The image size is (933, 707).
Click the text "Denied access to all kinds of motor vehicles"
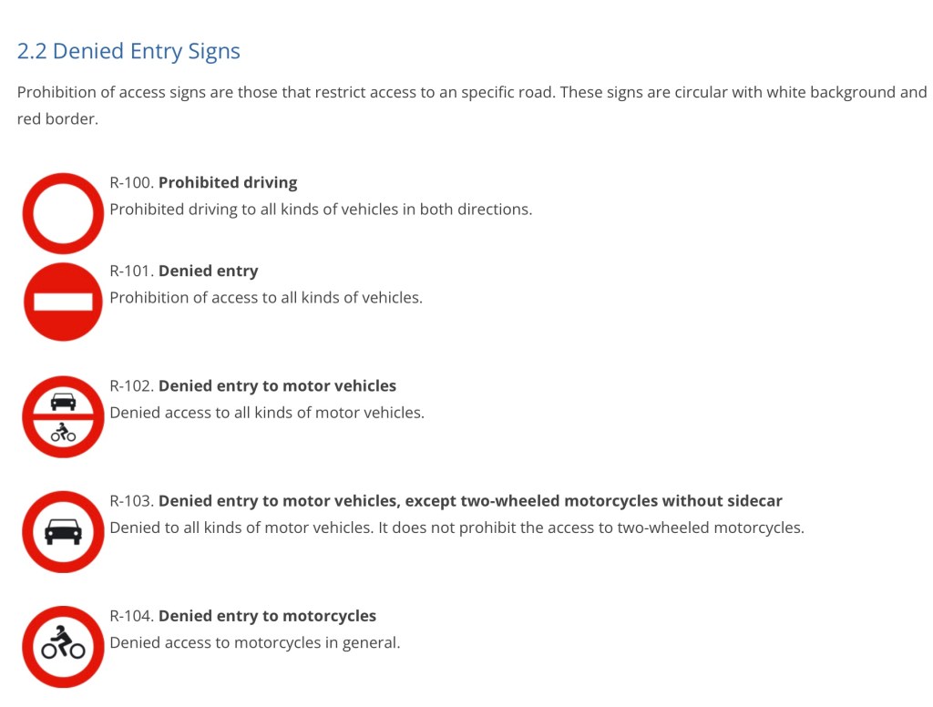267,412
